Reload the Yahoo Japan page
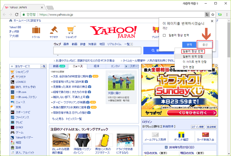The width and height of the screenshot is (231, 156). click(17, 14)
